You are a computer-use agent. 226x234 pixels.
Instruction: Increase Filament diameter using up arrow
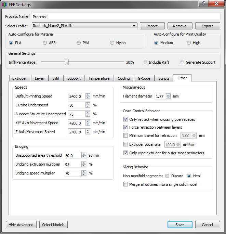point(168,95)
